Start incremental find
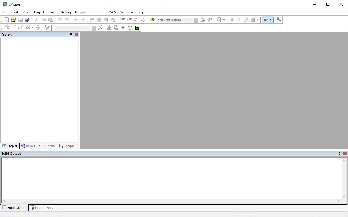The image size is (348, 217). [x=210, y=20]
